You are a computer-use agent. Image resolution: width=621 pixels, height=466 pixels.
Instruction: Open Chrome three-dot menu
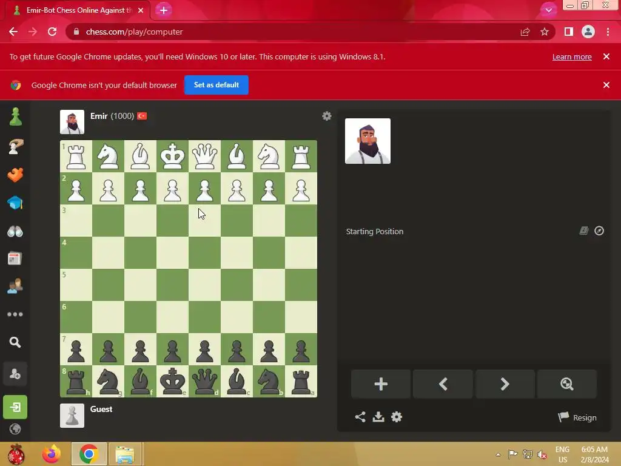coord(608,32)
